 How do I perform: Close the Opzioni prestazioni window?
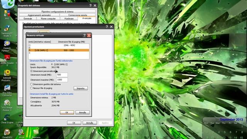[111, 27]
